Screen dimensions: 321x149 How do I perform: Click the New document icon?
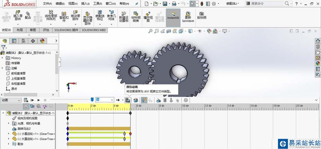[x=147, y=4]
